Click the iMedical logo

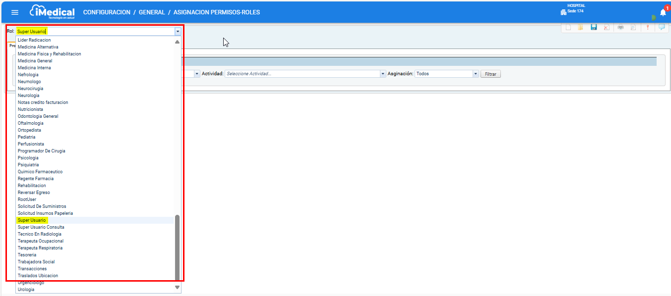tap(52, 12)
